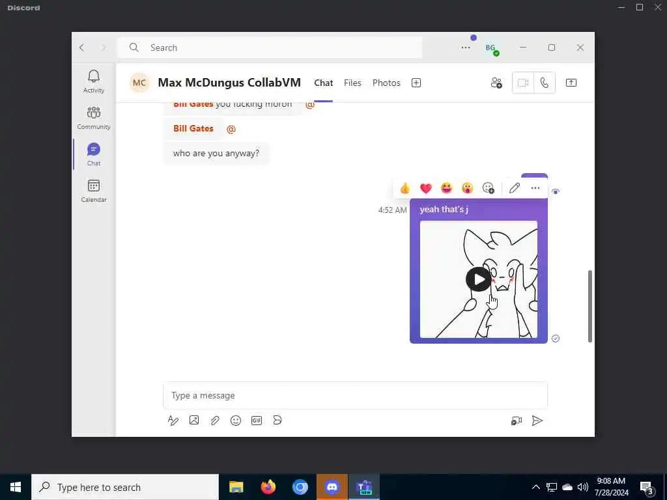Click 'yeah that's j' message text

[444, 209]
